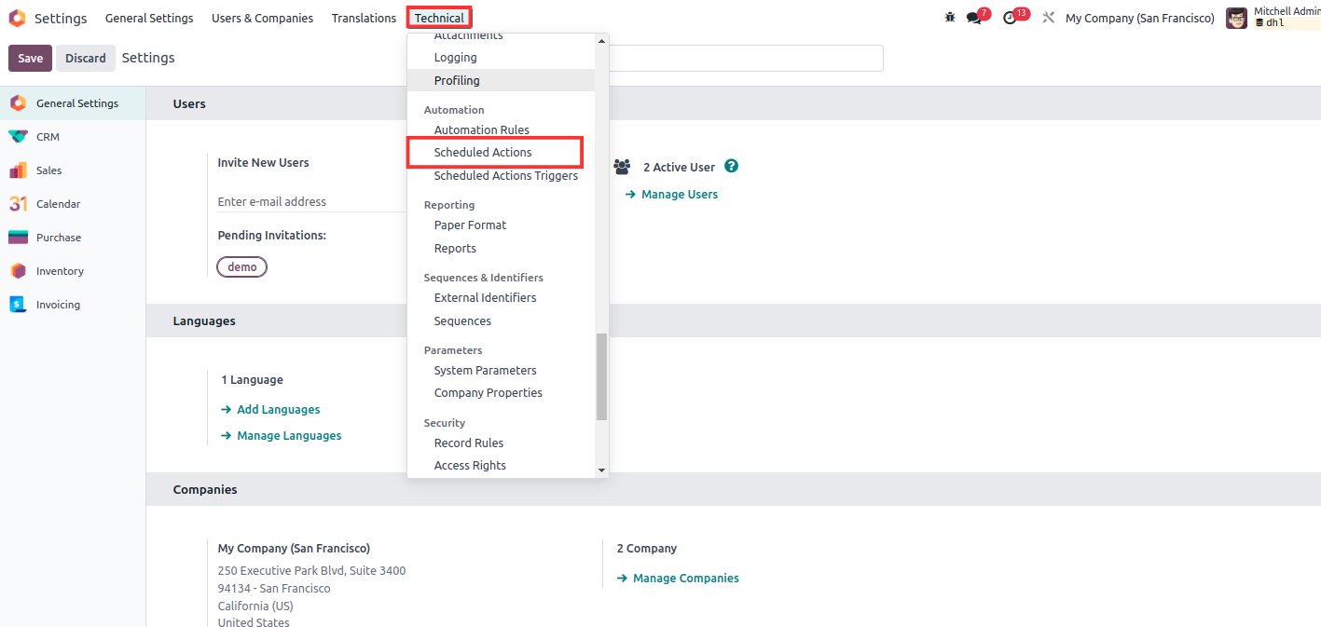Follow the Manage Users link

(x=671, y=195)
